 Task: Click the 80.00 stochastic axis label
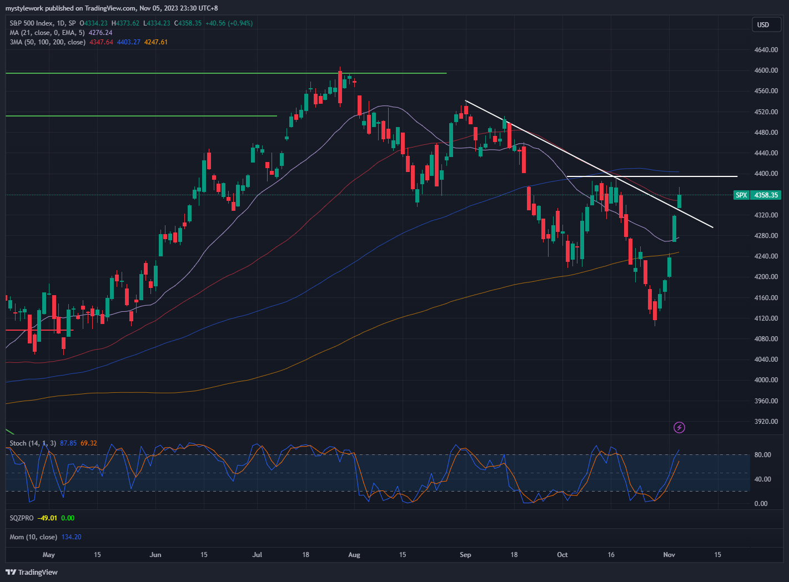tap(762, 455)
